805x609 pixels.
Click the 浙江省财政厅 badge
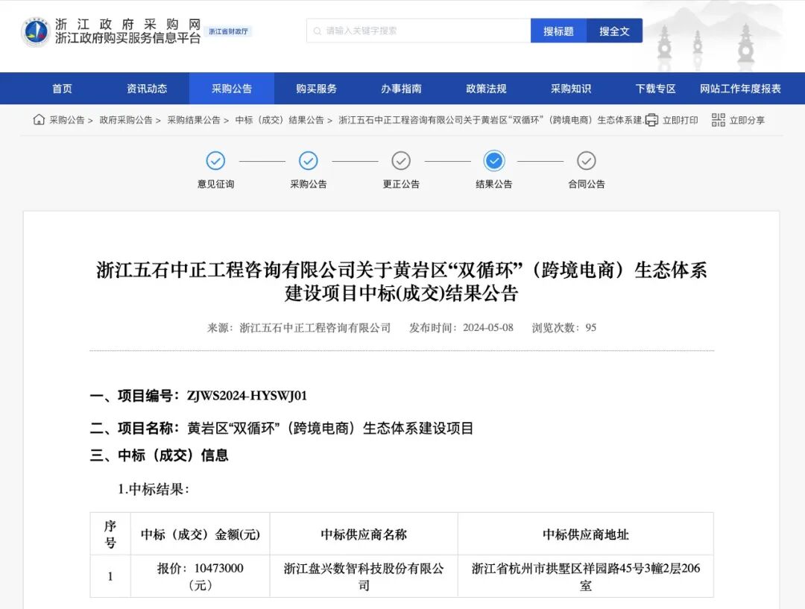(229, 31)
